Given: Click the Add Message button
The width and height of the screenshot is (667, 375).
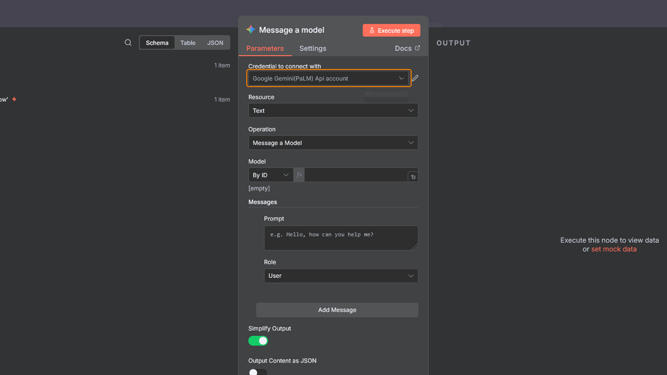Looking at the screenshot, I should (x=337, y=310).
